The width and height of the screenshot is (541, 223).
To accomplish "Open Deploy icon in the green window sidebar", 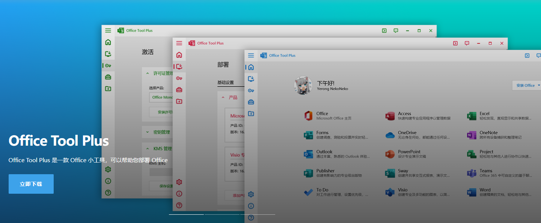I will click(x=108, y=54).
